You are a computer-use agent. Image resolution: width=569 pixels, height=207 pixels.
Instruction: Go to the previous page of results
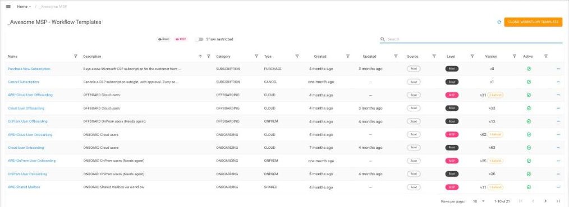tap(533, 201)
